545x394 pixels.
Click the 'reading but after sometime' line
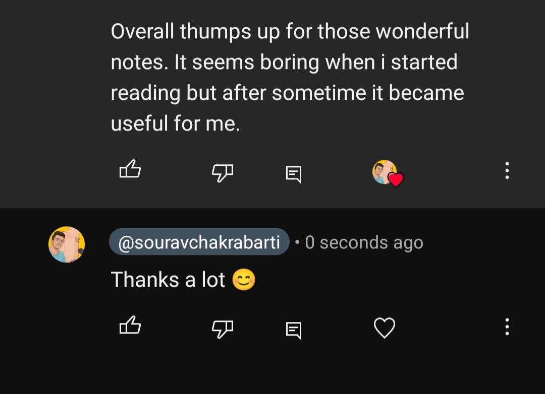pyautogui.click(x=287, y=93)
